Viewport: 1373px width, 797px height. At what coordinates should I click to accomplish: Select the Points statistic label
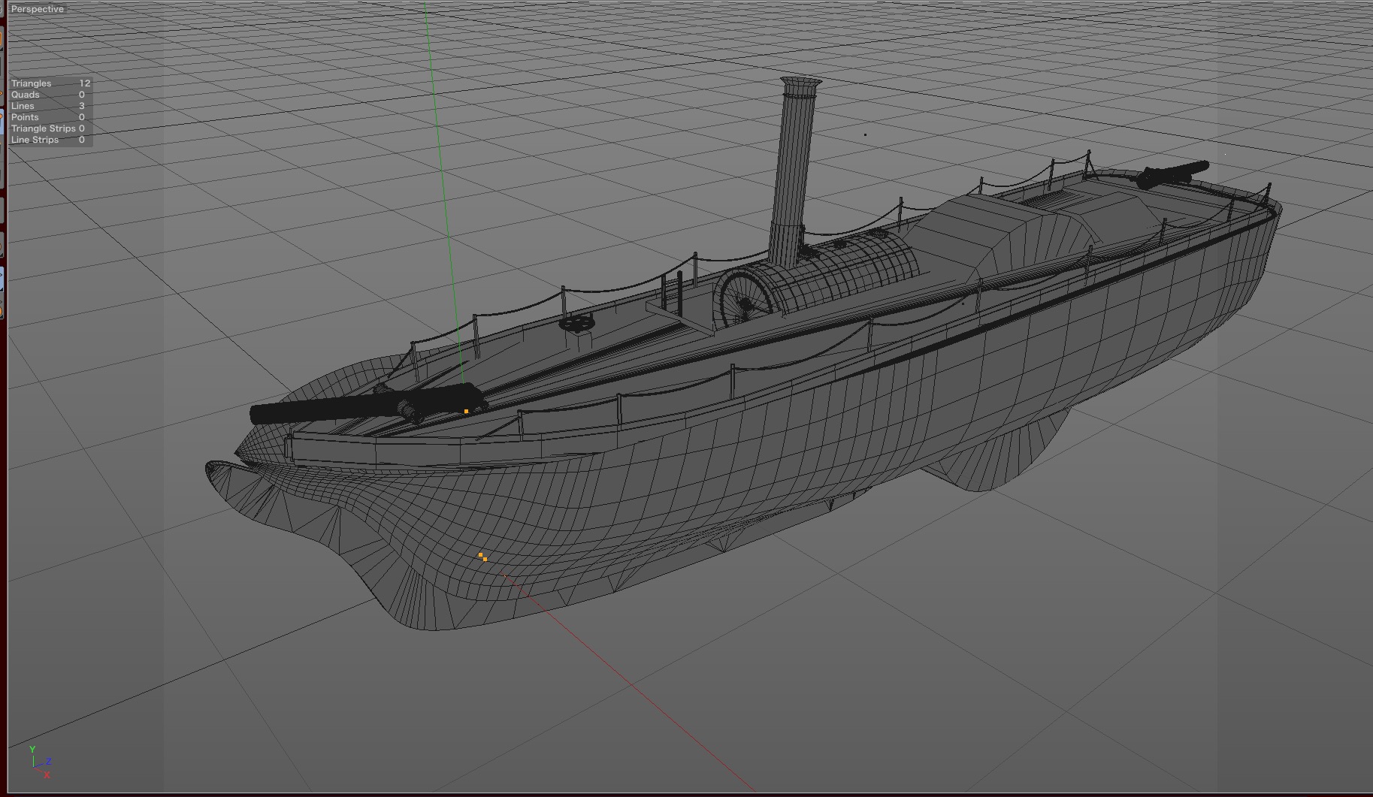click(25, 117)
